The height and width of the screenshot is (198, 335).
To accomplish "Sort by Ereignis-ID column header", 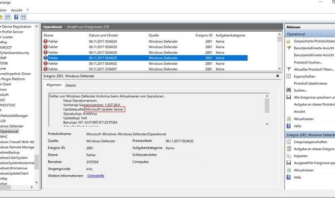I will click(204, 36).
